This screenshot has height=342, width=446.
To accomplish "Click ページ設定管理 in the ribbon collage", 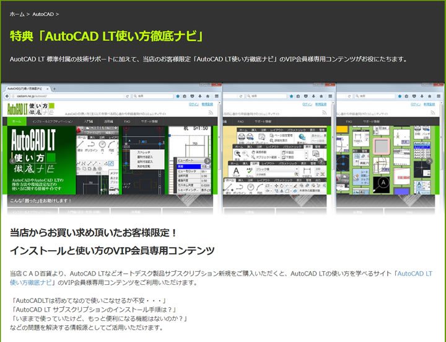I will point(281,135).
